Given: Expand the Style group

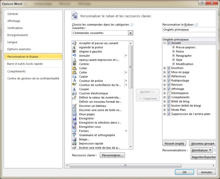Looking at the screenshot, I should tap(173, 60).
